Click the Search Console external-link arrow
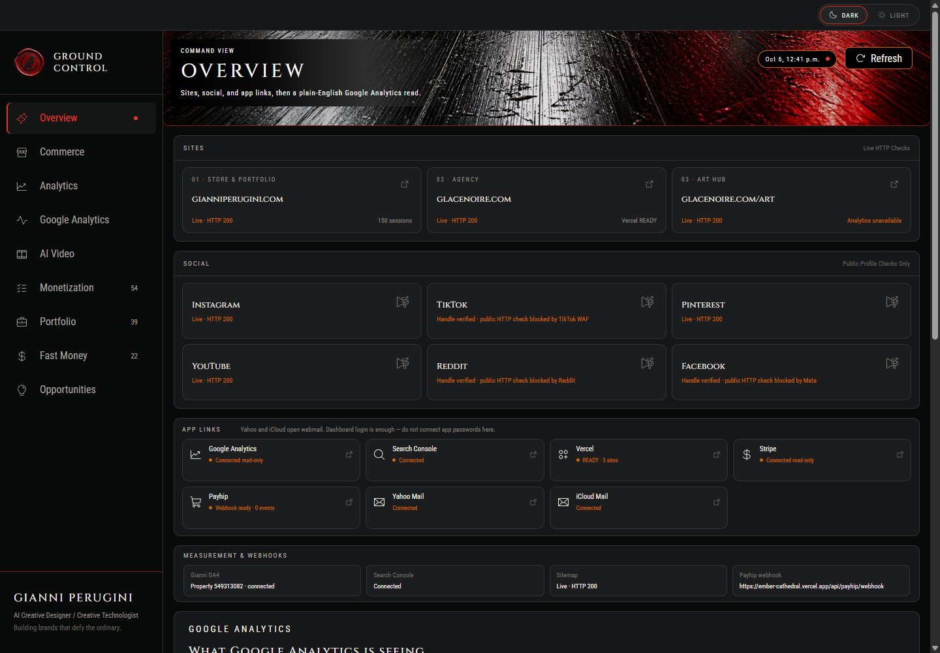940x653 pixels. 533,454
